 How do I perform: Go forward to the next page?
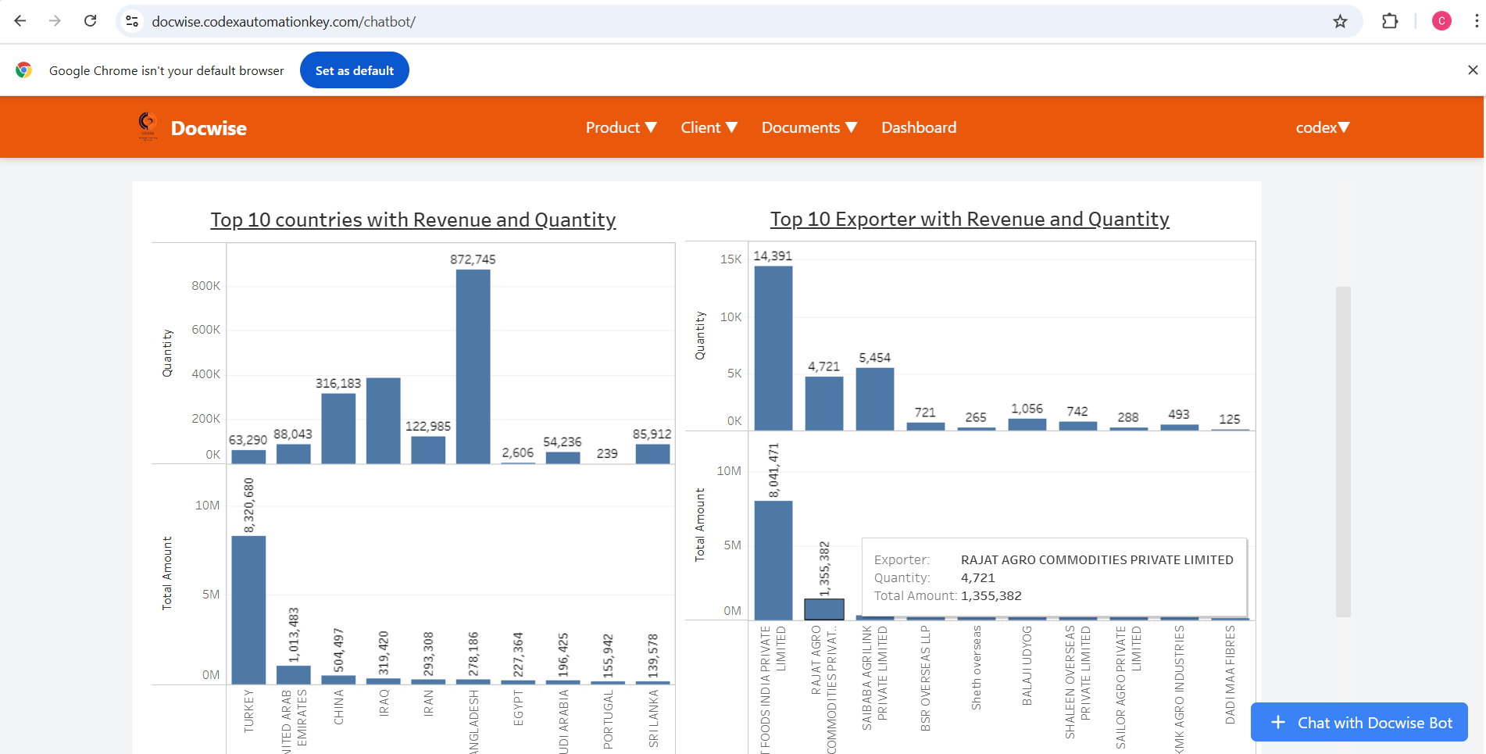point(55,21)
